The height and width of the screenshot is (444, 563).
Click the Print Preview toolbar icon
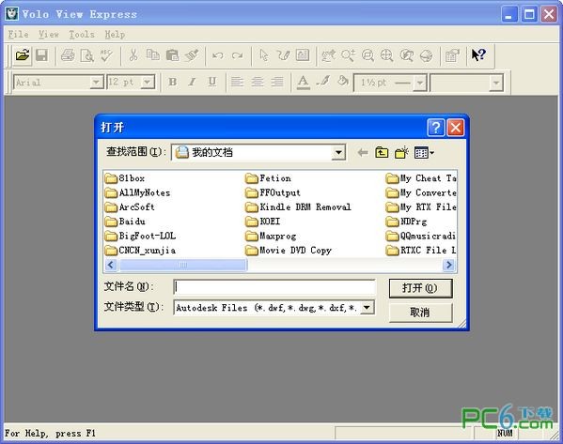tap(86, 55)
